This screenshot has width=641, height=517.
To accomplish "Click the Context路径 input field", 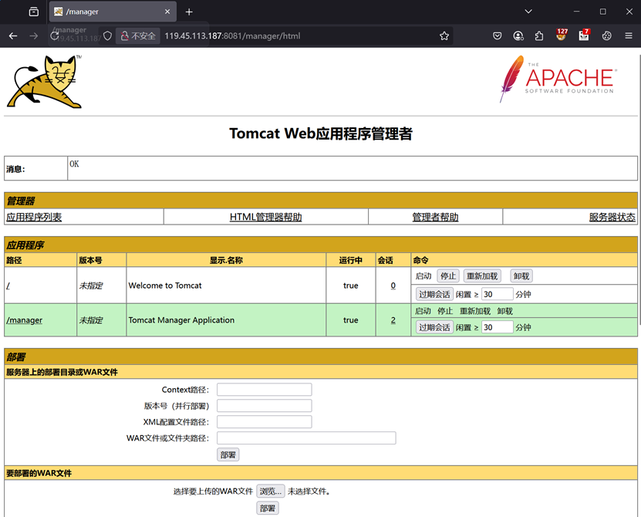I will tap(264, 390).
